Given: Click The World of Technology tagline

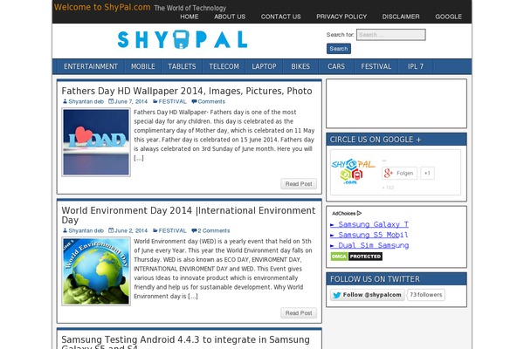Looking at the screenshot, I should [190, 8].
